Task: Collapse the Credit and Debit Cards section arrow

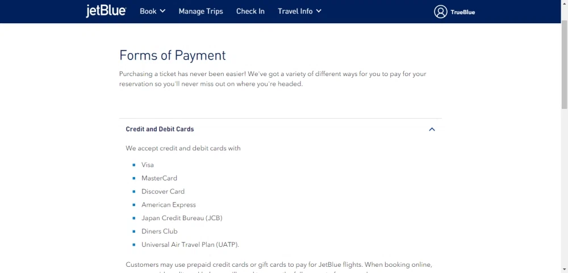Action: pyautogui.click(x=432, y=129)
